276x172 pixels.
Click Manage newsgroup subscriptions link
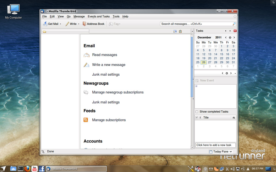(x=118, y=92)
